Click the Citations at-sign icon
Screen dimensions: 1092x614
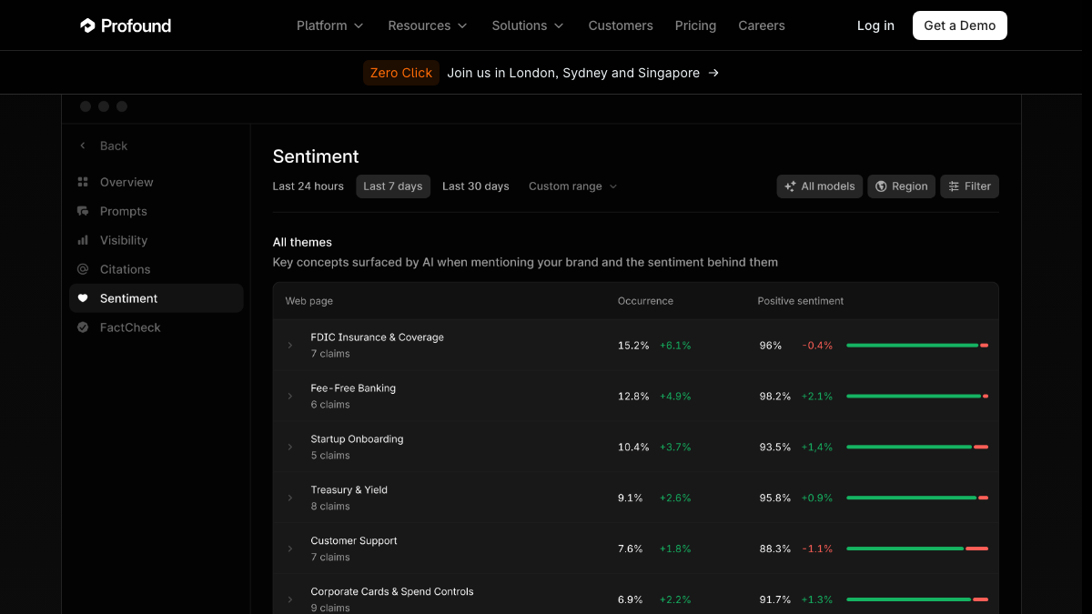(x=83, y=269)
